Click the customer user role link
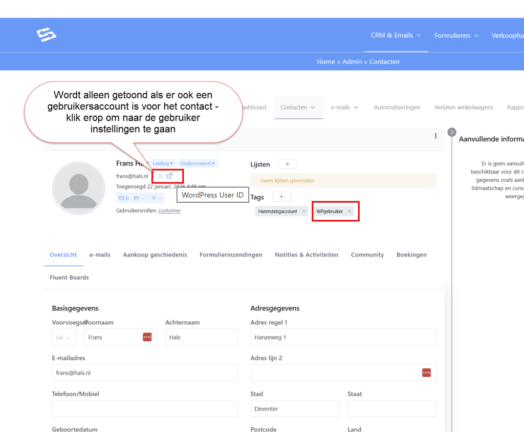The image size is (524, 443). (169, 210)
